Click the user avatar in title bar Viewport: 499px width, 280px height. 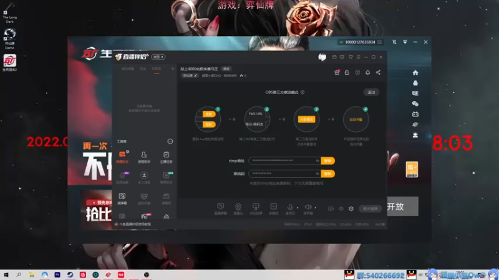tap(322, 57)
